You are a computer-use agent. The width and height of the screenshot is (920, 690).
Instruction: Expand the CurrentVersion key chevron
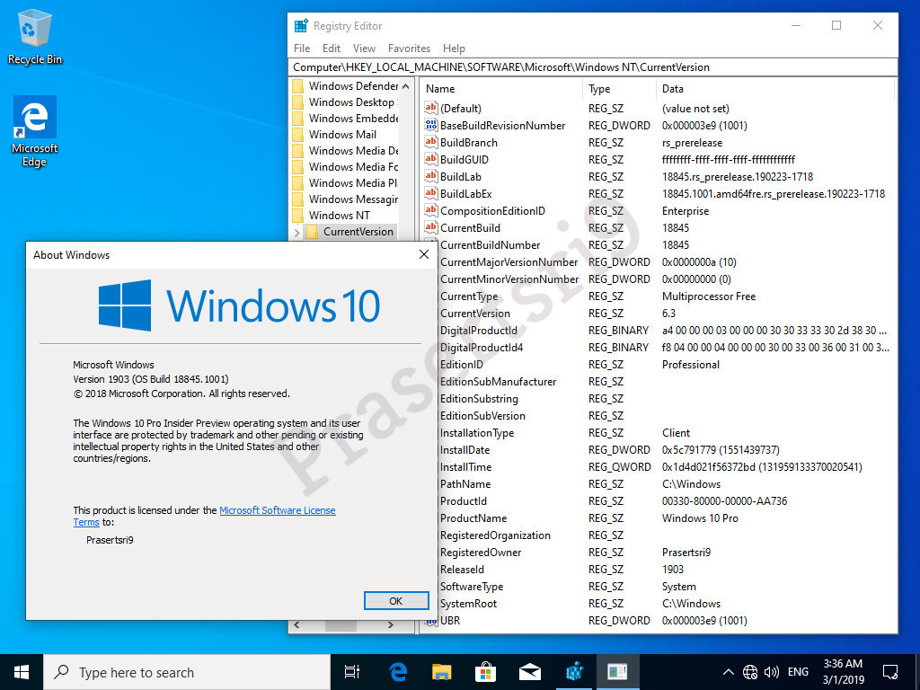296,233
